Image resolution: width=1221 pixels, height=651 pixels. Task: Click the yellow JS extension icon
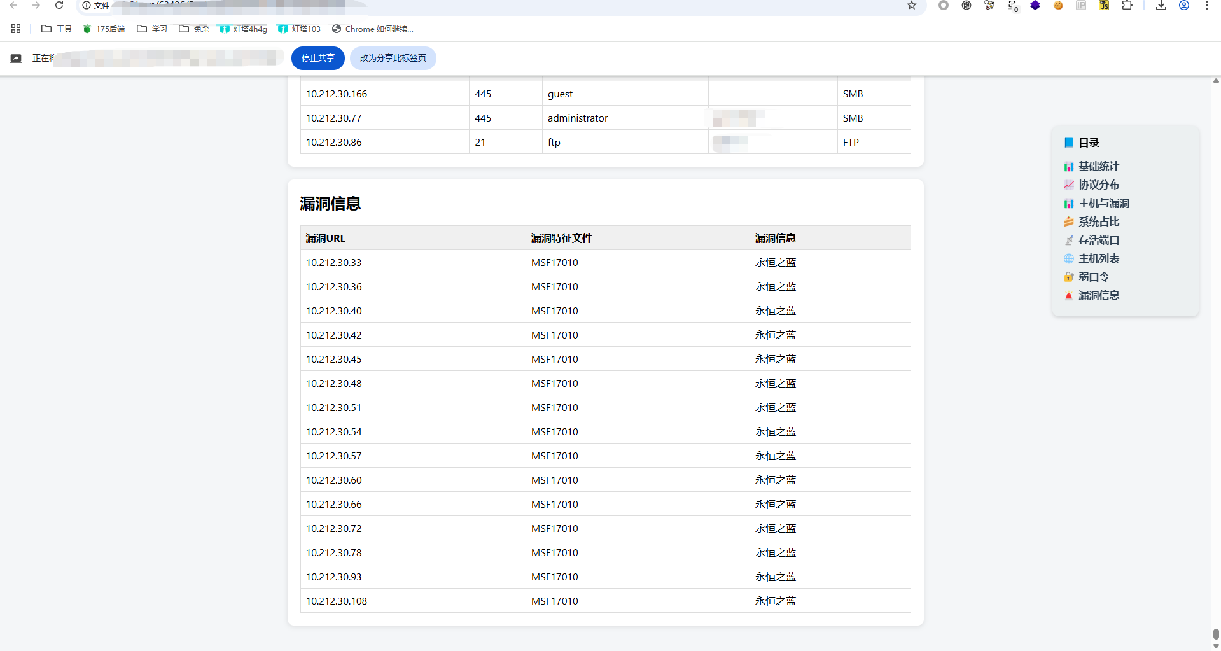tap(1104, 5)
